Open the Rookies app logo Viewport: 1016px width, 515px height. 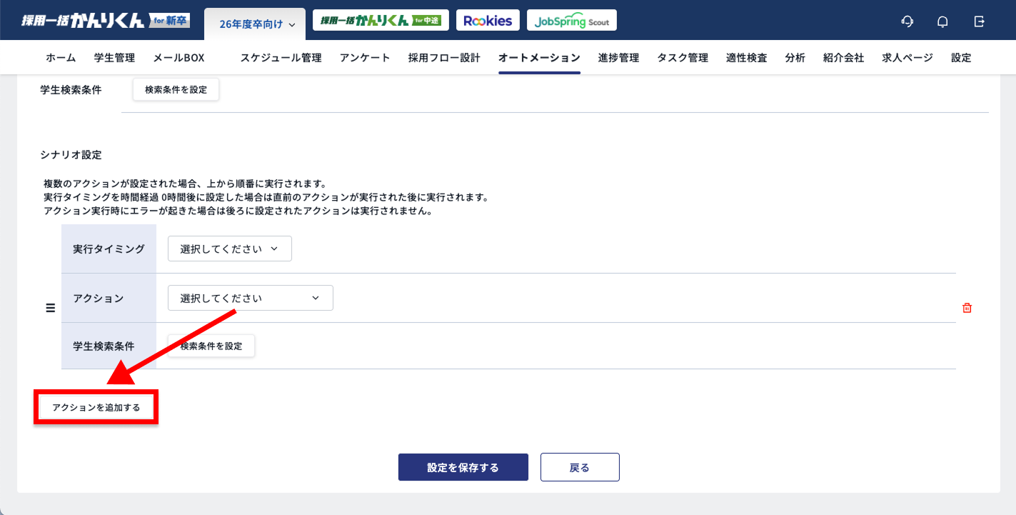click(x=488, y=20)
